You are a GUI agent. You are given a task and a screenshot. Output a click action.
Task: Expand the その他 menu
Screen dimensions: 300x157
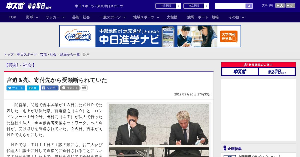click(236, 17)
